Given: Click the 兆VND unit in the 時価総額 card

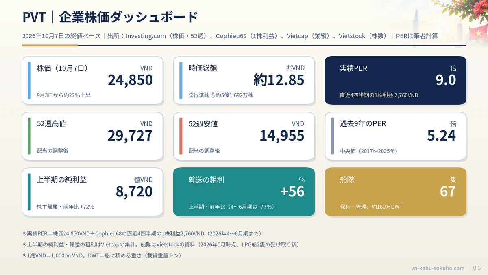Looking at the screenshot, I should pyautogui.click(x=295, y=68).
